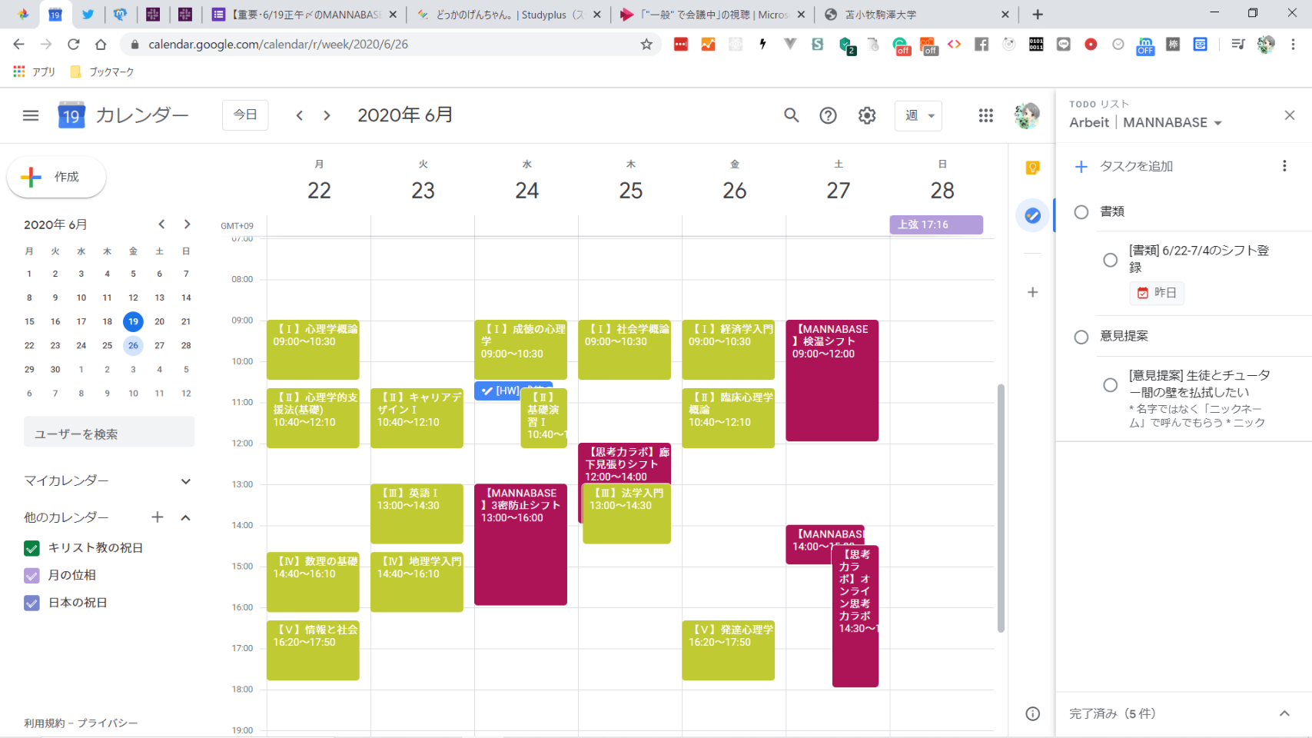Open the main hamburger menu
This screenshot has height=738, width=1312.
31,115
